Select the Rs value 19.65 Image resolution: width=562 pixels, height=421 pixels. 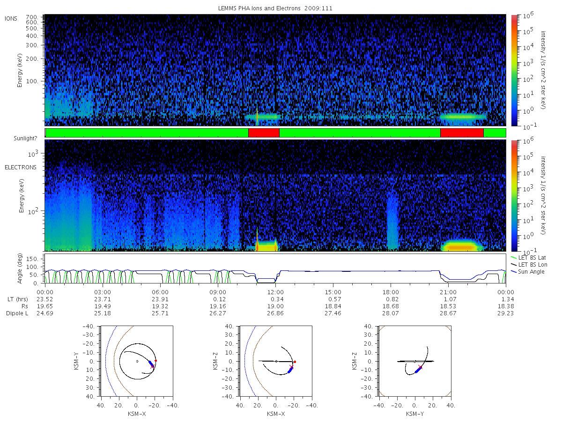pyautogui.click(x=44, y=306)
